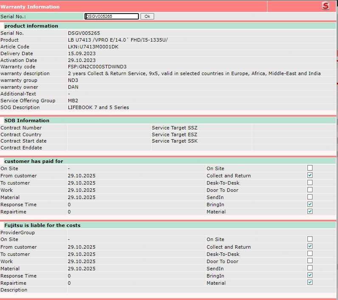Click the Ok button
The height and width of the screenshot is (300, 338).
coord(147,17)
